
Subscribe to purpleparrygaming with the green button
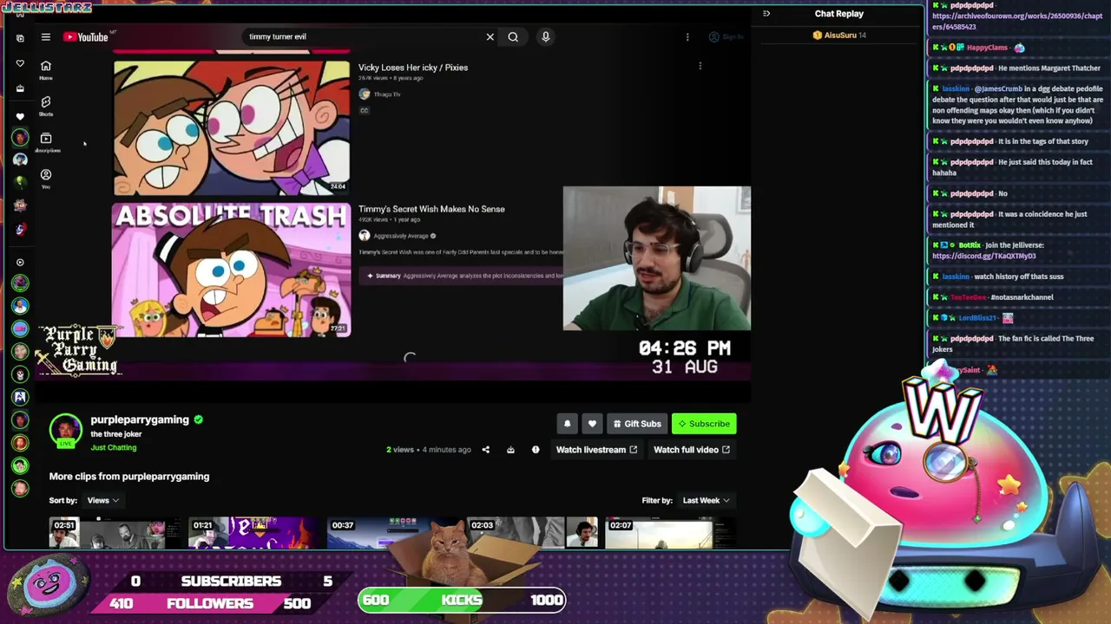pos(704,424)
